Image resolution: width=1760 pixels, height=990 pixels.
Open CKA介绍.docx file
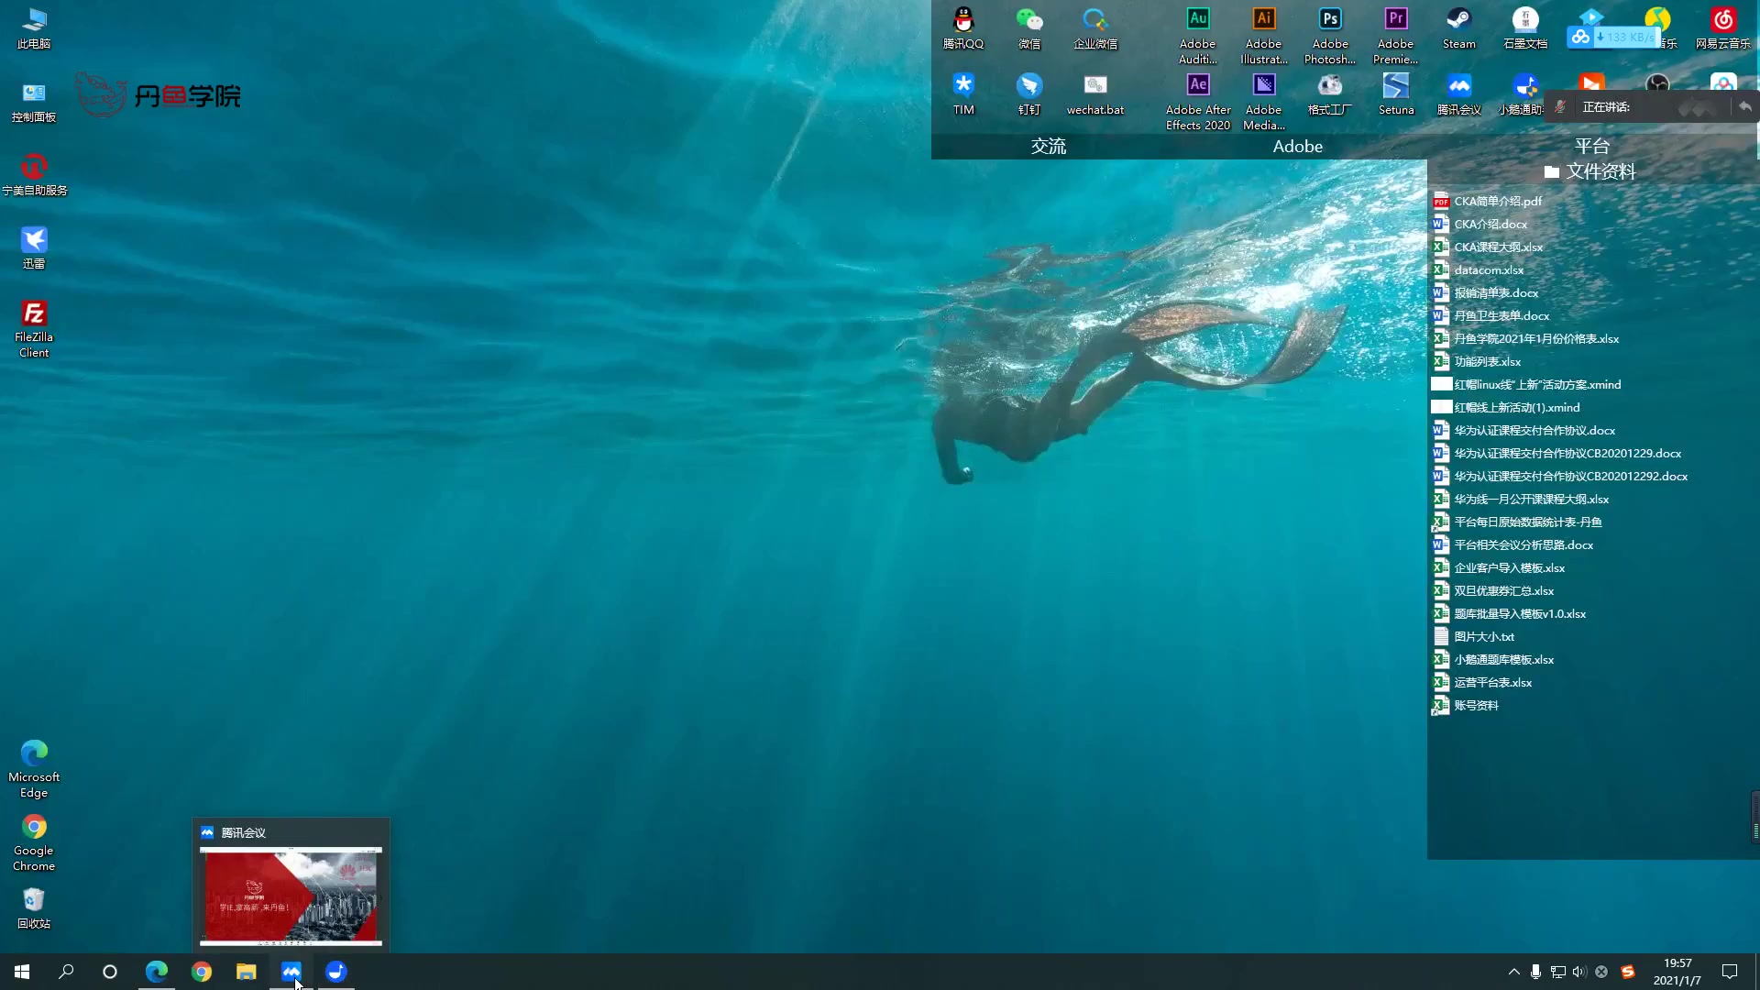(1479, 224)
